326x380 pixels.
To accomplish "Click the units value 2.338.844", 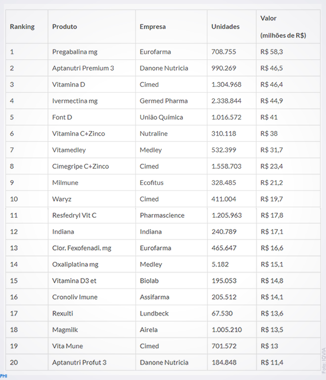I will pyautogui.click(x=227, y=101).
